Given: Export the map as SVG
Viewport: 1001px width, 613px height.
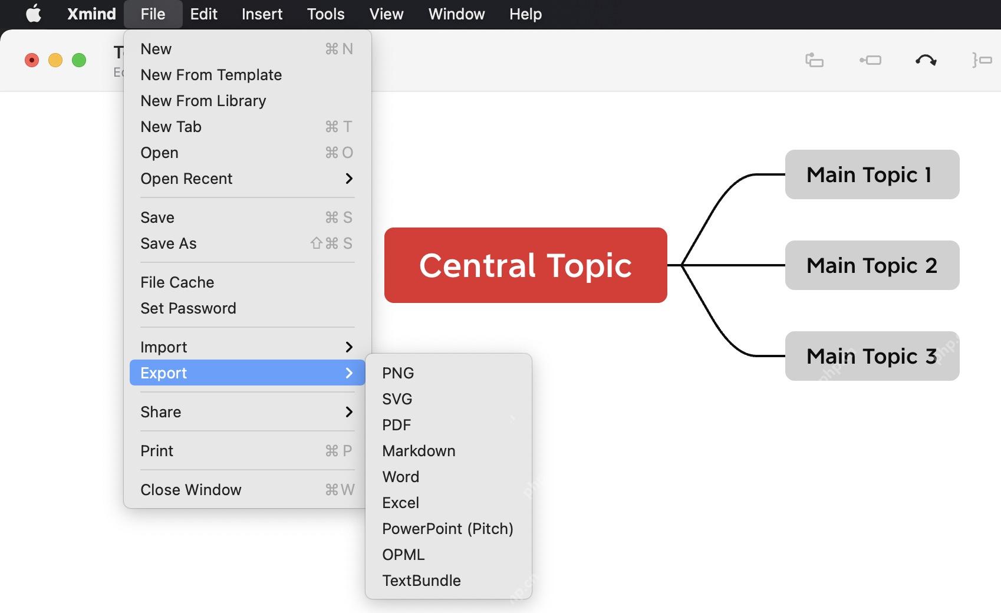Looking at the screenshot, I should tap(449, 399).
